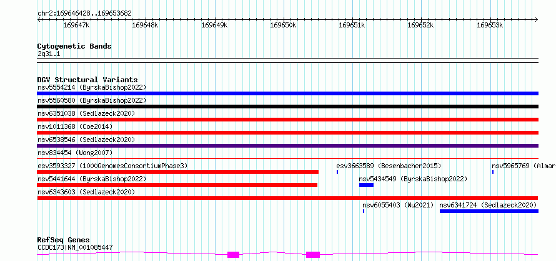Click the small esv3663589 blue marker
This screenshot has height=261, width=556.
click(x=337, y=172)
